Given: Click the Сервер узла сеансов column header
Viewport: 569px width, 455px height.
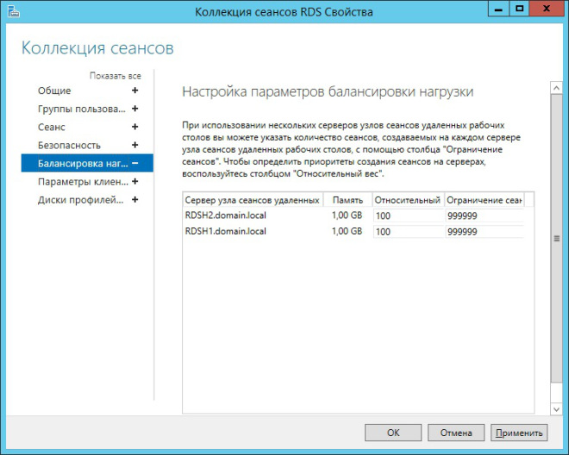Looking at the screenshot, I should pos(252,200).
